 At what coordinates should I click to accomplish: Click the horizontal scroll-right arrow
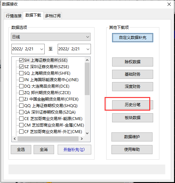pos(82,139)
